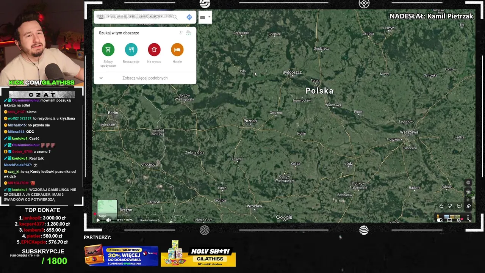Select the Restauracje category icon

131,50
